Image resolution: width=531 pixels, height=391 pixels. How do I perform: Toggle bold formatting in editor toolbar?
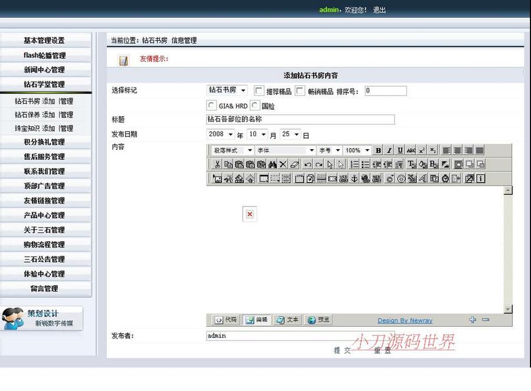coord(379,150)
